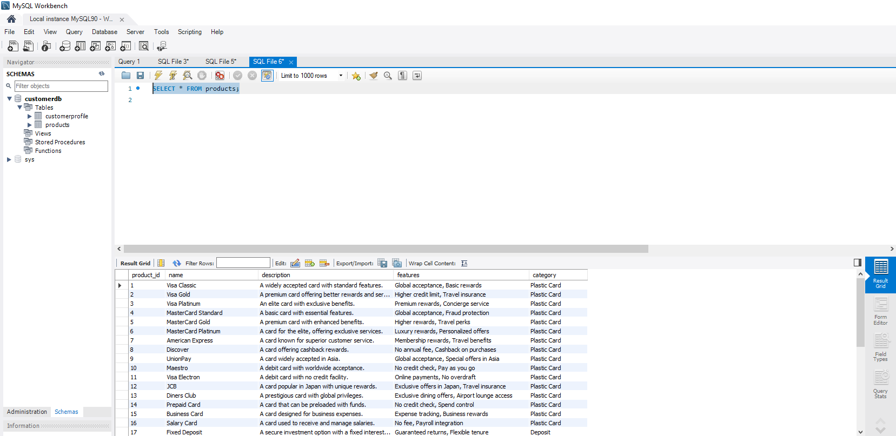The width and height of the screenshot is (896, 436).
Task: Toggle the result side panel visibility
Action: coord(858,263)
